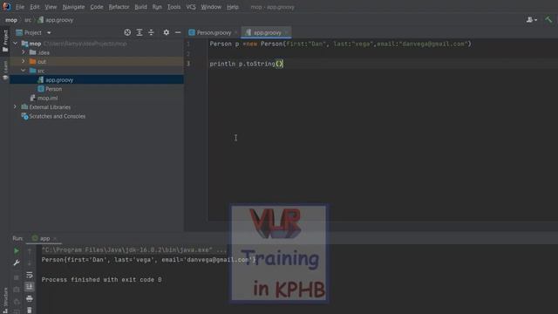This screenshot has width=558, height=314.
Task: Click dump threads camera icon
Action: coord(17,290)
